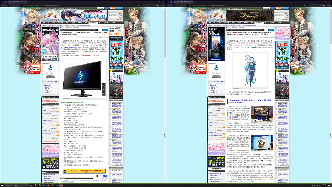Go back in the left browser window

[x=2, y=6]
